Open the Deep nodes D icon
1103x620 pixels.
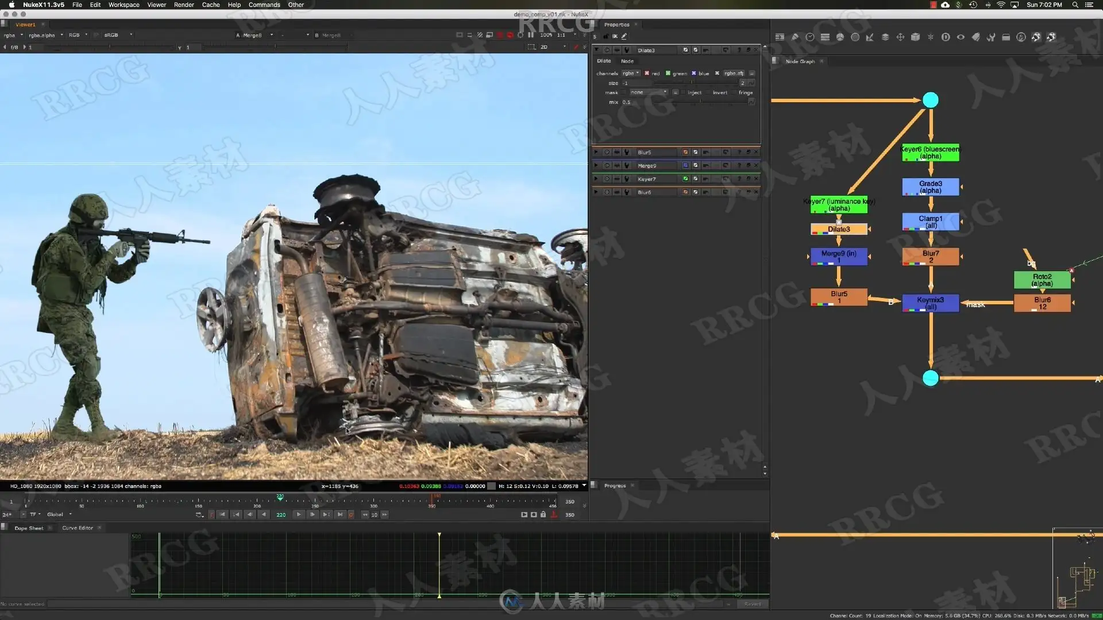coord(946,37)
